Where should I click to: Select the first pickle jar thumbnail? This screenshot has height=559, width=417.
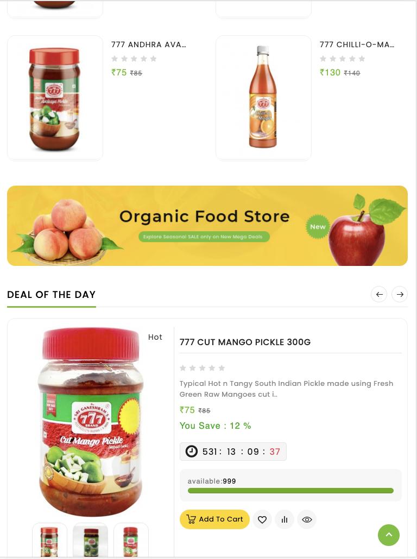49,540
